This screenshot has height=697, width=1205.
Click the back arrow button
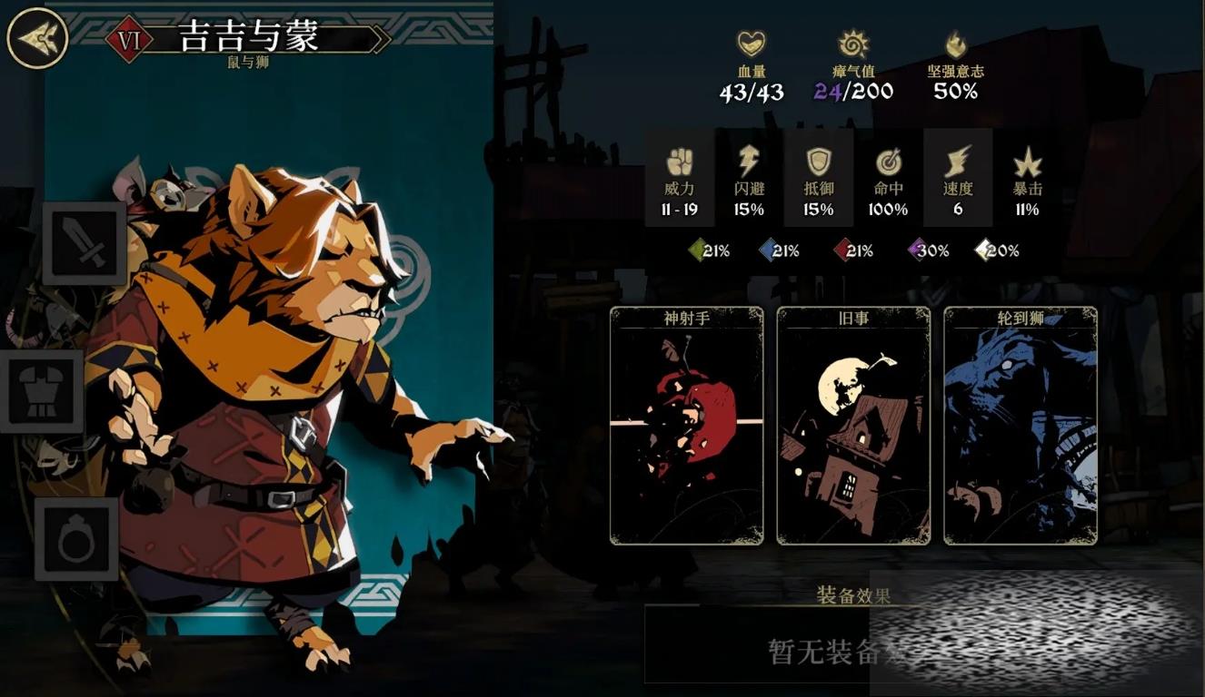pos(38,38)
